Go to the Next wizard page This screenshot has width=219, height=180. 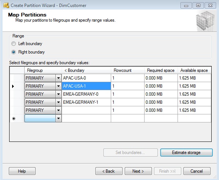click(x=138, y=171)
